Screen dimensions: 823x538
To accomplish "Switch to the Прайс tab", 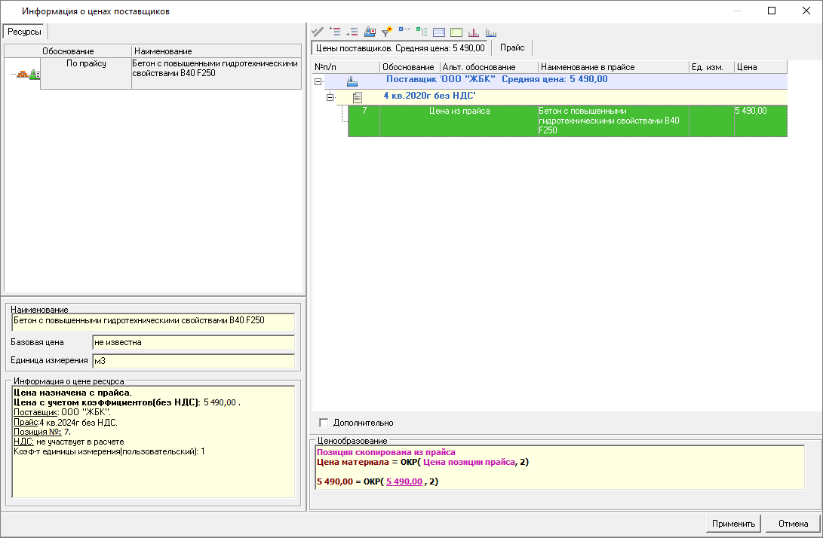I will tap(512, 47).
